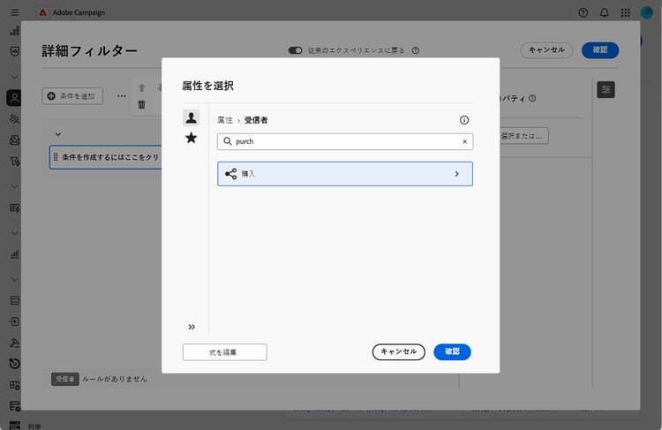662x430 pixels.
Task: Open the help question-mark icon in top bar
Action: (583, 12)
